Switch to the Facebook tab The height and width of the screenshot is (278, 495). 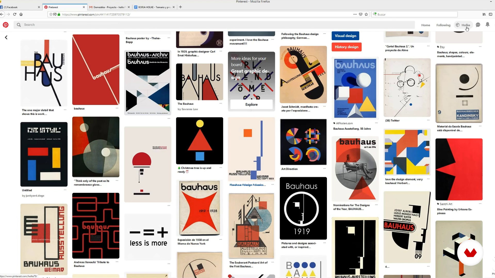click(x=19, y=7)
